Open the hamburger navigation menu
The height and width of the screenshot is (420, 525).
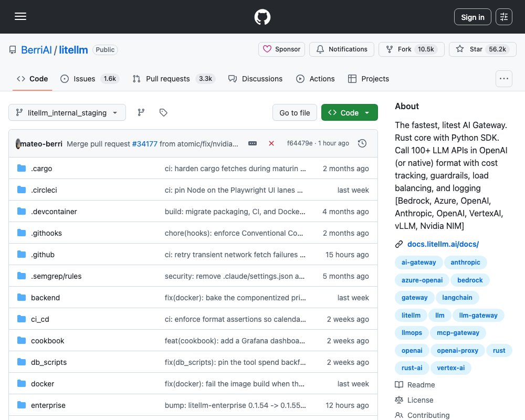[x=20, y=16]
